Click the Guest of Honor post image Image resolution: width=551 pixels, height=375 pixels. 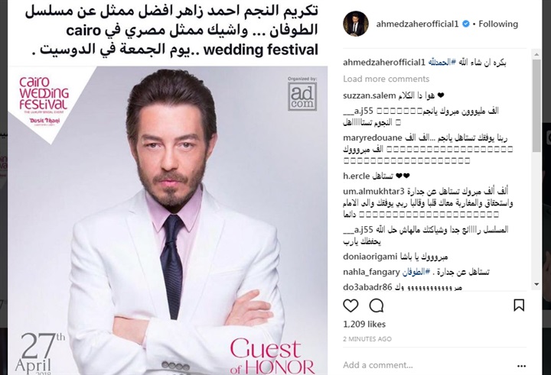coord(168,220)
